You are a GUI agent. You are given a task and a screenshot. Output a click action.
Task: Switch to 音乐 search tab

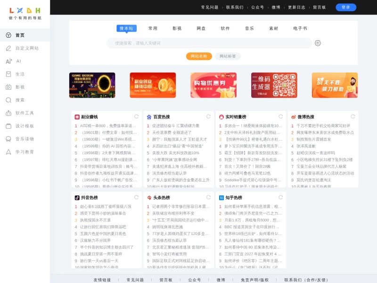pos(250,28)
